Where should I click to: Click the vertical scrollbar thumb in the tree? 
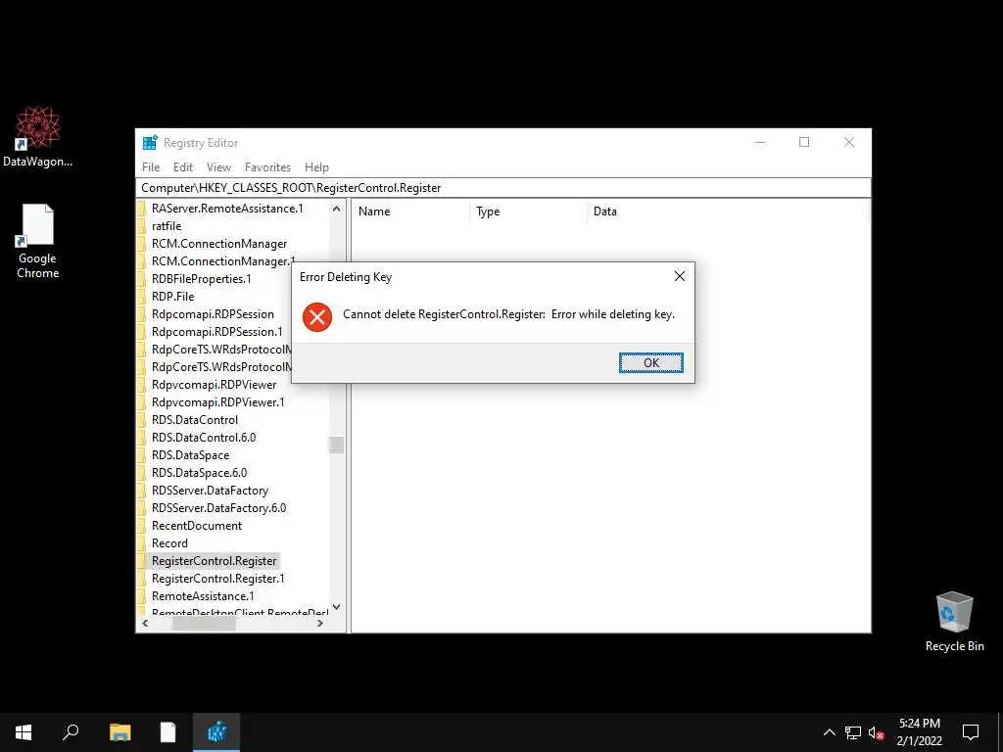pyautogui.click(x=337, y=445)
